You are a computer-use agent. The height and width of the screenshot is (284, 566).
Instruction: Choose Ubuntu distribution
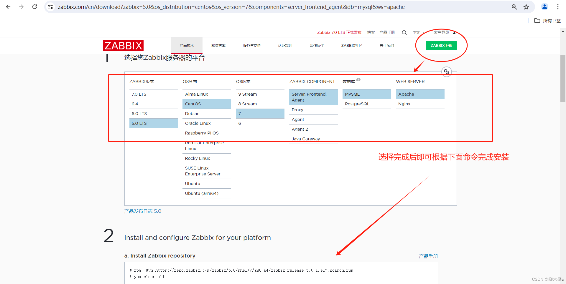[x=207, y=184]
